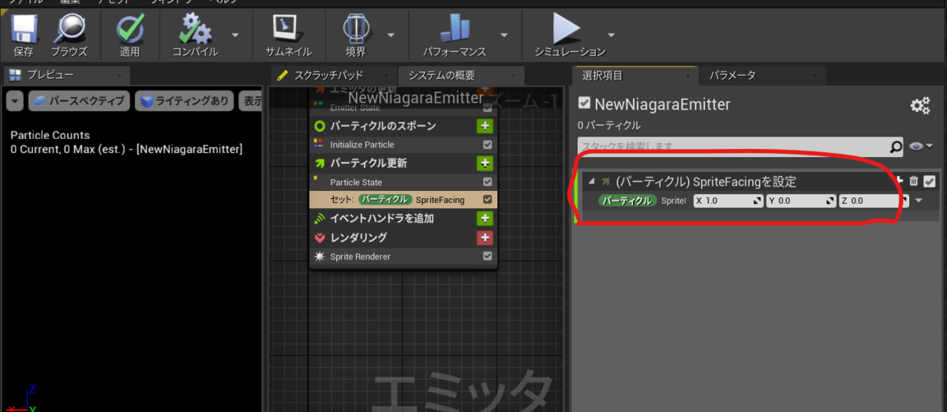The height and width of the screenshot is (412, 947).
Task: Click the Sprite Renderer starburst icon
Action: 320,257
